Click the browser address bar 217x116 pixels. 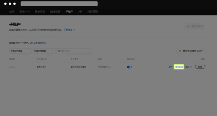pyautogui.click(x=59, y=4)
